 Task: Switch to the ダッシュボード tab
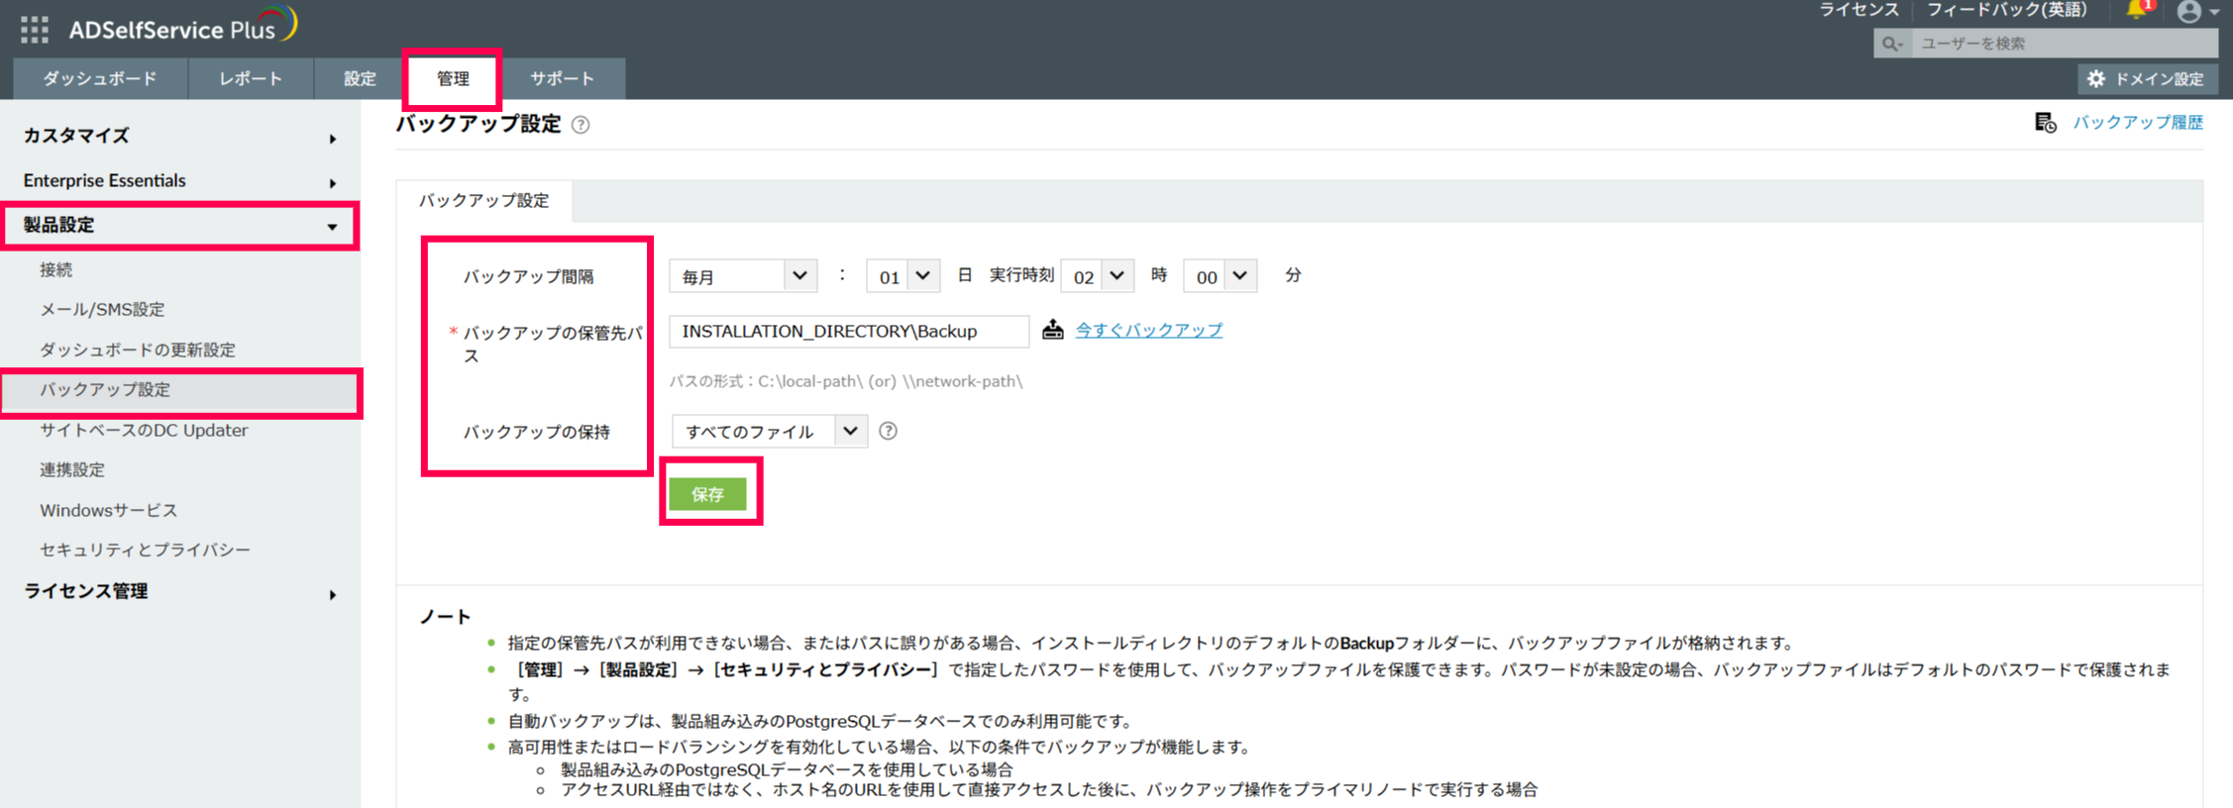[x=100, y=79]
